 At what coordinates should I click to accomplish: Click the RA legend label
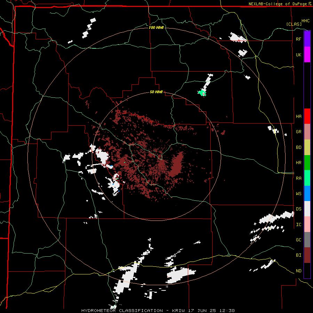(x=298, y=178)
